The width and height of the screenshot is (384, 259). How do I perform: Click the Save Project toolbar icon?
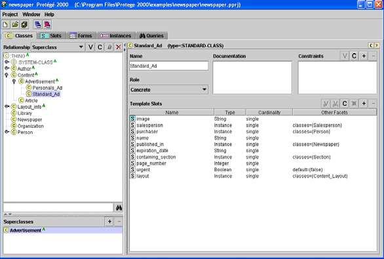click(24, 24)
